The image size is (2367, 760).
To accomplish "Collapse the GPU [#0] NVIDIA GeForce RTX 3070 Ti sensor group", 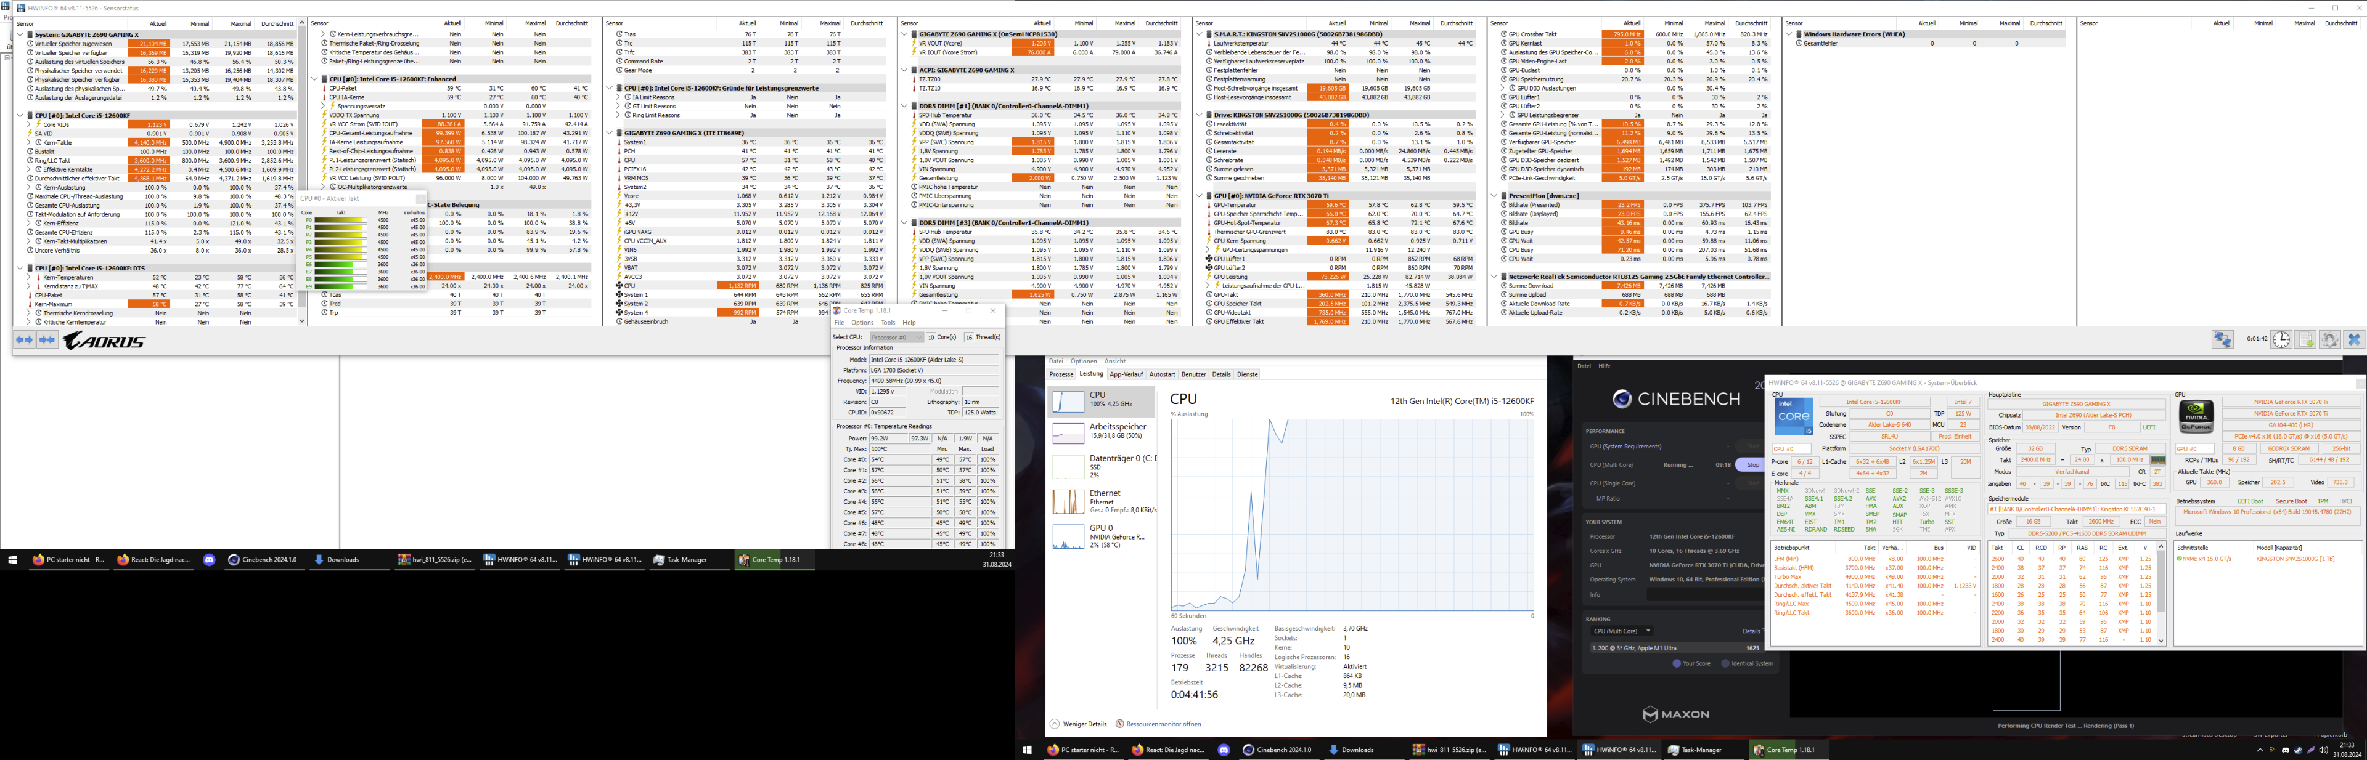I will pos(1199,195).
